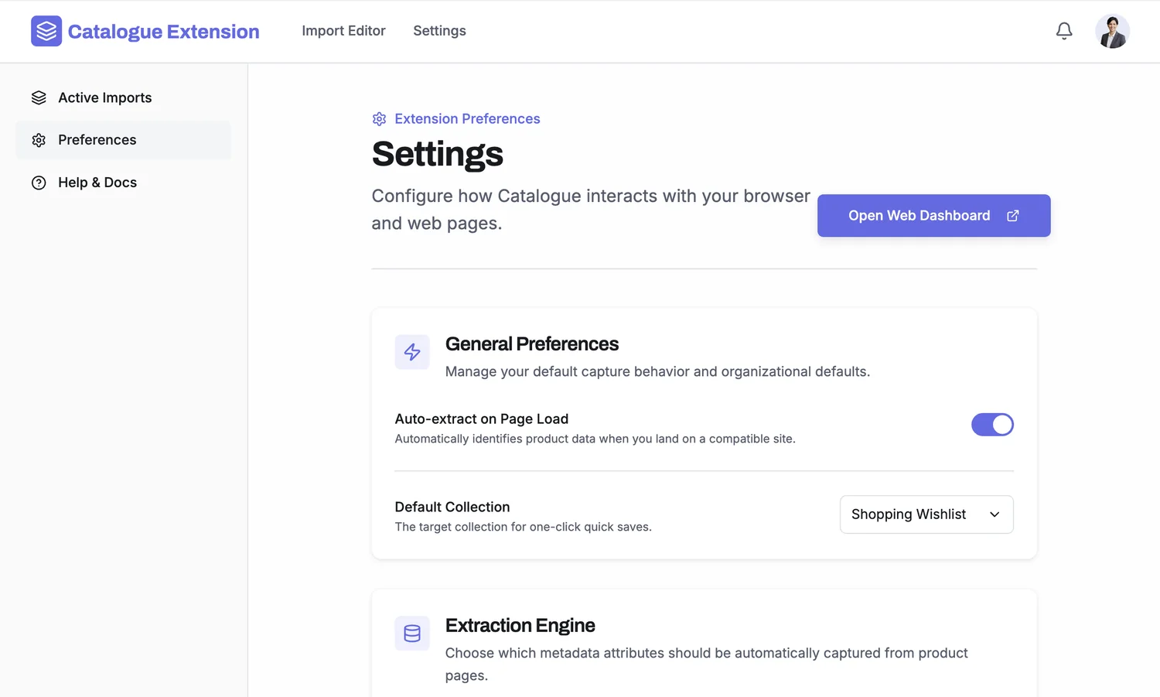The height and width of the screenshot is (697, 1160).
Task: Click the Default Collection label
Action: (452, 507)
